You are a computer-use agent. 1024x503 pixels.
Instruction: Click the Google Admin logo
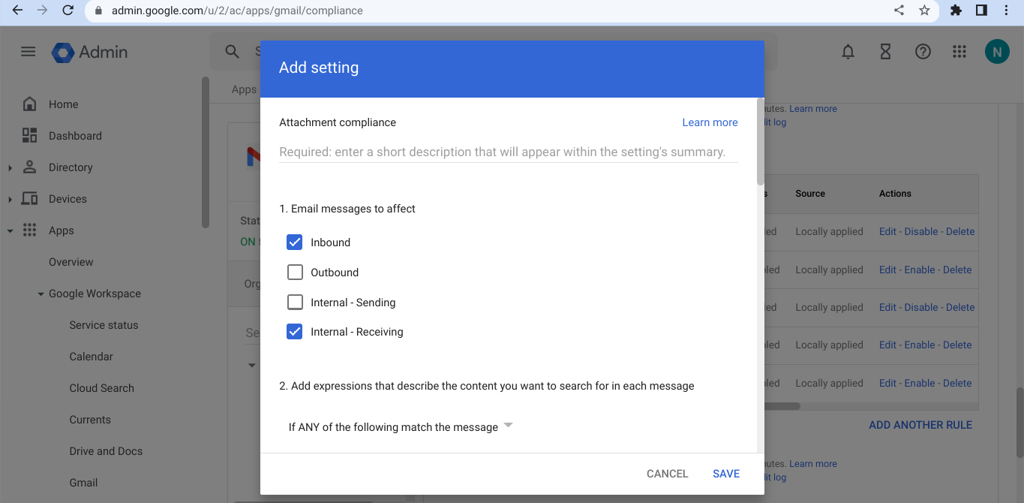[90, 52]
